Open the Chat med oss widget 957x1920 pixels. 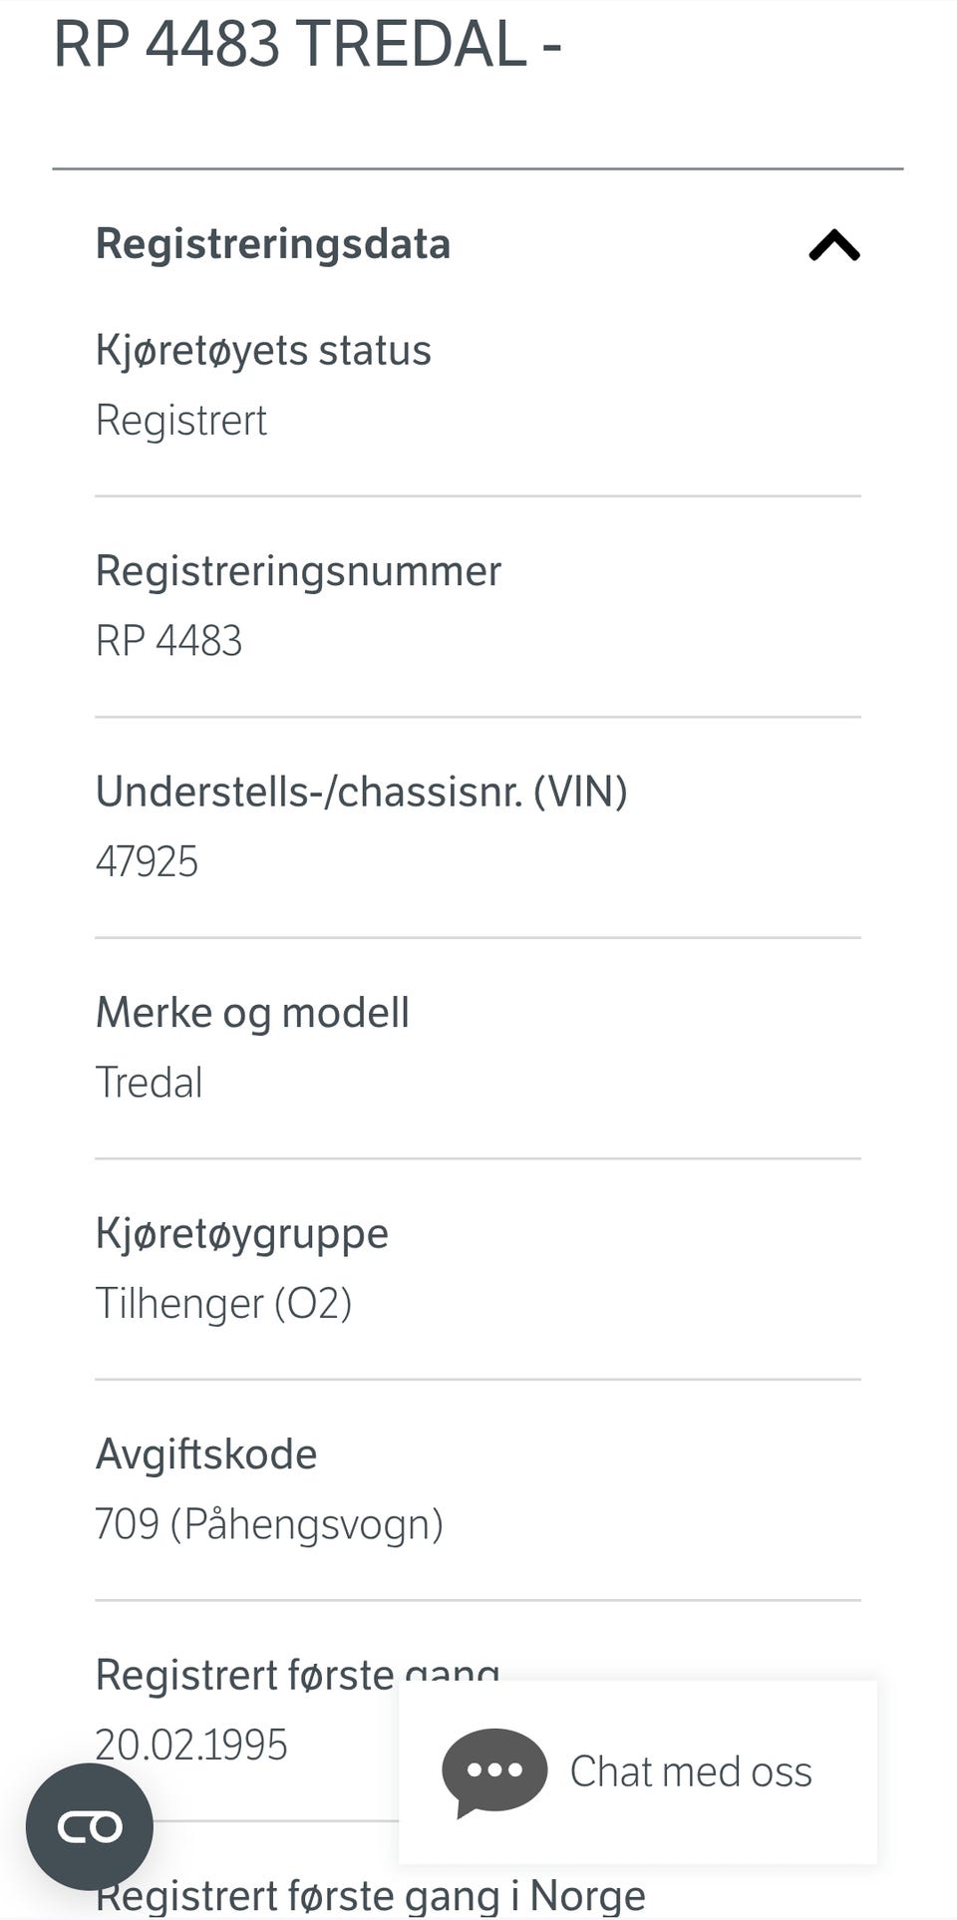pos(690,1772)
